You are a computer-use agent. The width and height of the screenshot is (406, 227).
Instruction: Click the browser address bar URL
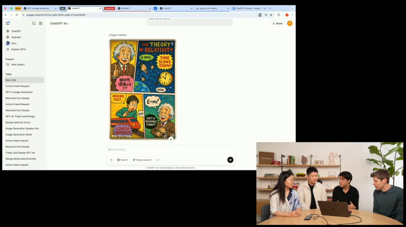click(x=56, y=15)
